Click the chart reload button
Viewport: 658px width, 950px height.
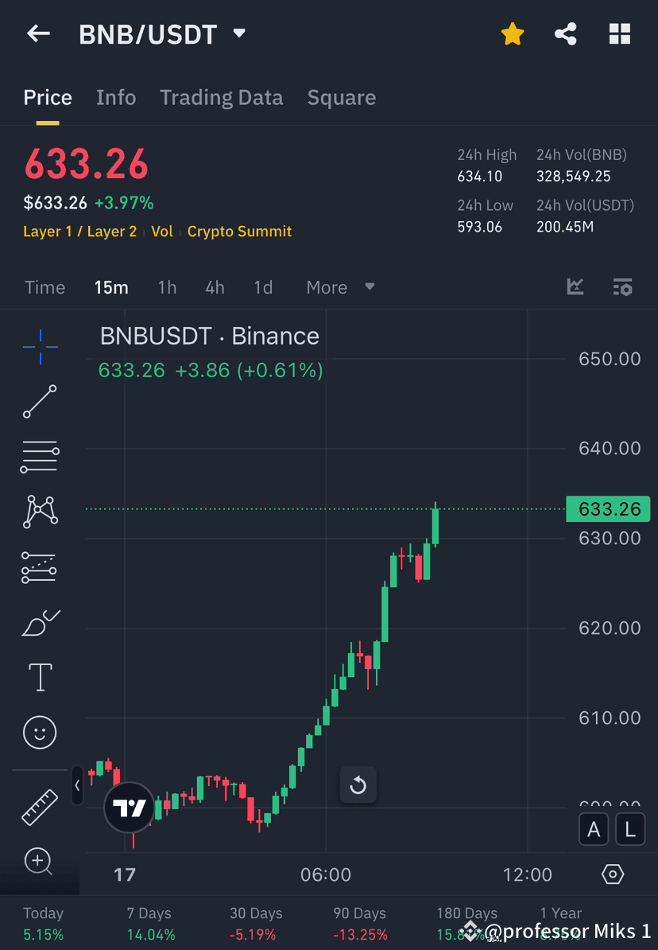coord(358,785)
